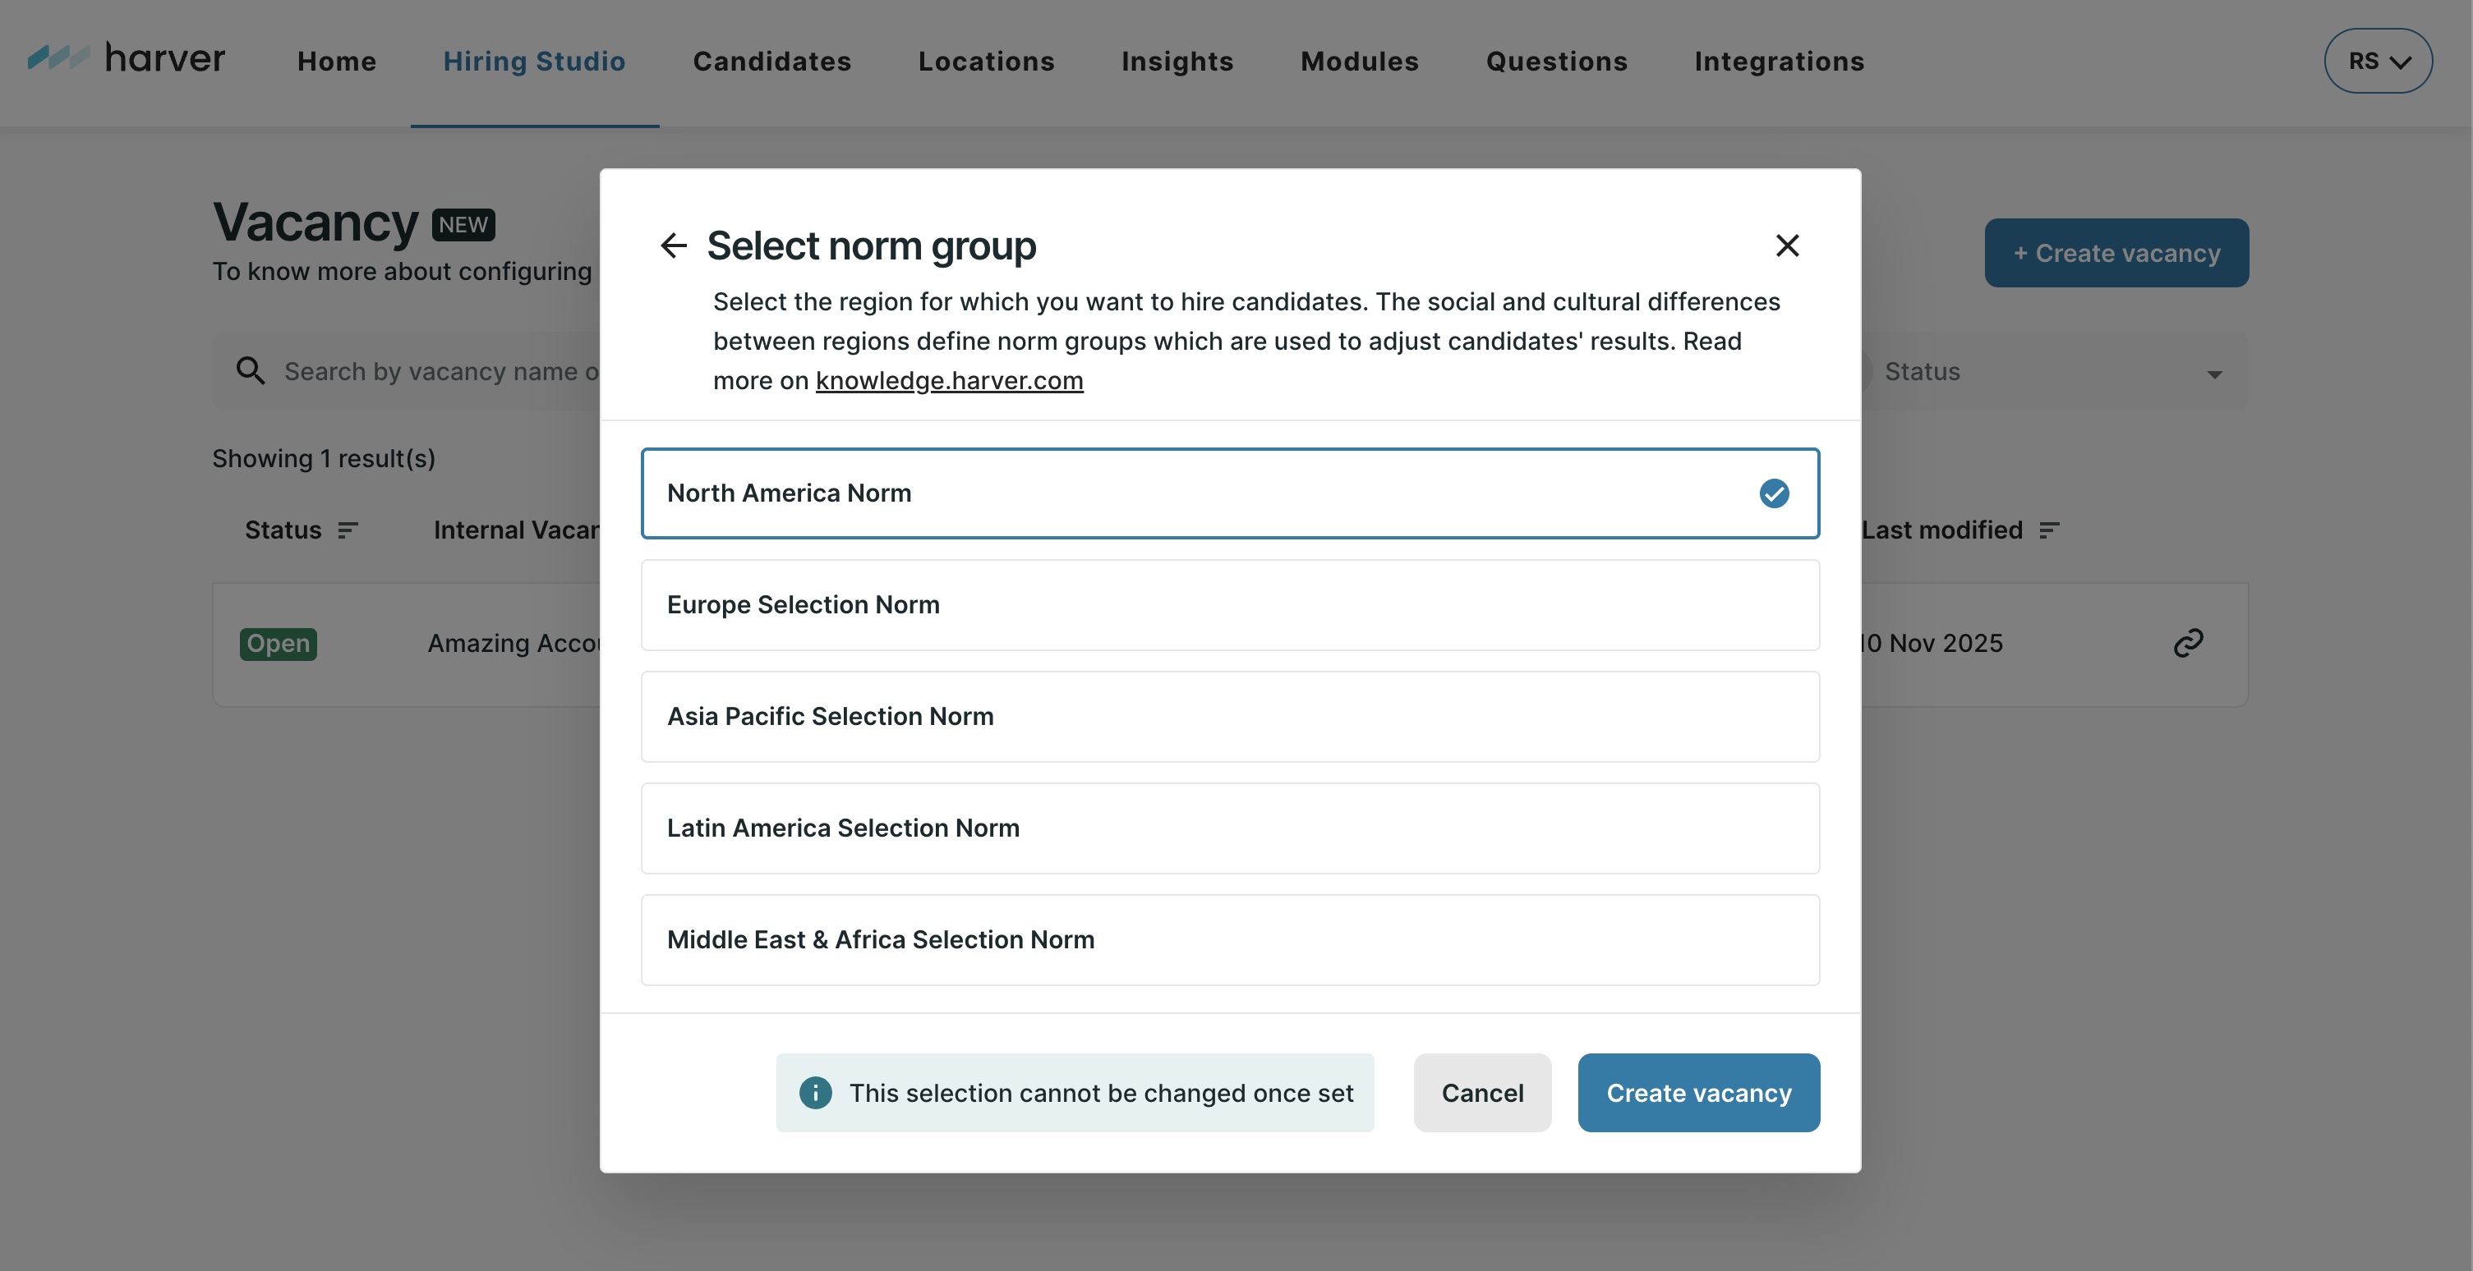Viewport: 2473px width, 1271px height.
Task: Go to the Candidates tab
Action: 771,62
